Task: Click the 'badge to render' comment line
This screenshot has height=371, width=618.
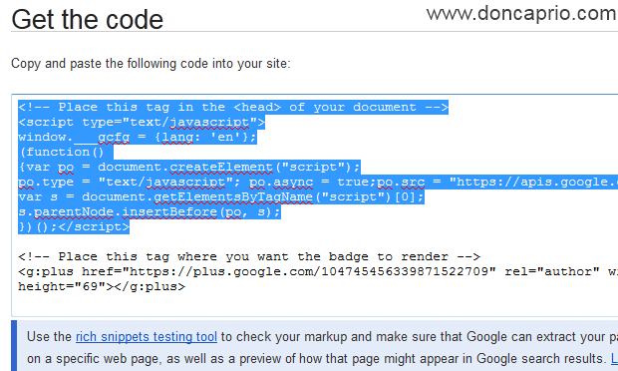Action: pyautogui.click(x=249, y=257)
